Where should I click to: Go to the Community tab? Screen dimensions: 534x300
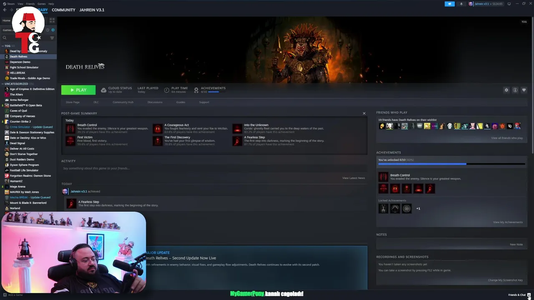[63, 10]
